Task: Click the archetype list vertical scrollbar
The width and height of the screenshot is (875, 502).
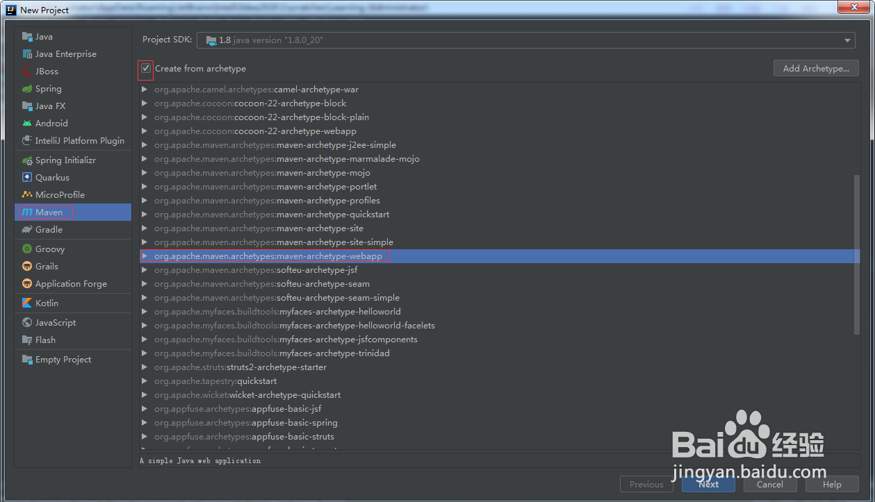Action: (x=856, y=255)
